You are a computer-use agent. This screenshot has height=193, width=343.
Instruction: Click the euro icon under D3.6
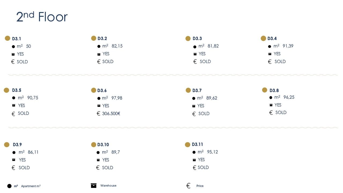point(98,114)
